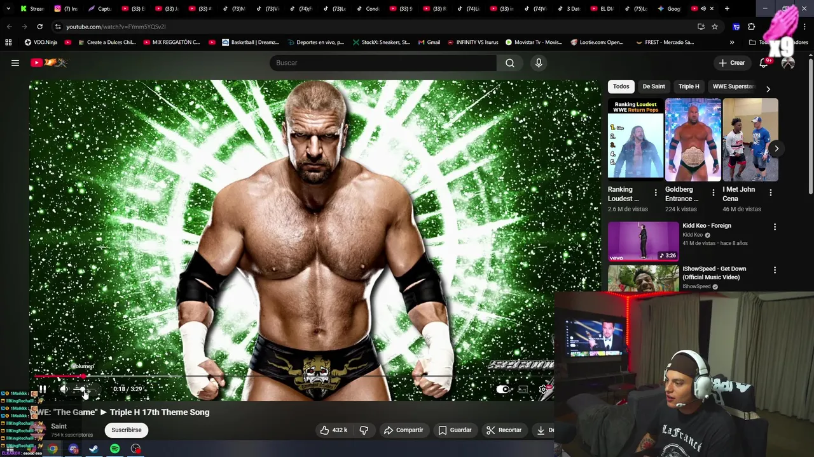Expand hidden bookmarks chevron
Image resolution: width=814 pixels, height=457 pixels.
[x=732, y=43]
